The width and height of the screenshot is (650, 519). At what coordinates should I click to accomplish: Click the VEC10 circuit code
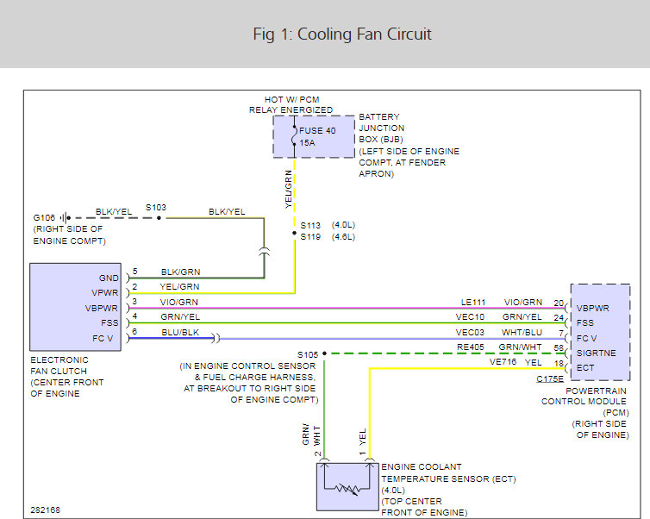[x=470, y=316]
